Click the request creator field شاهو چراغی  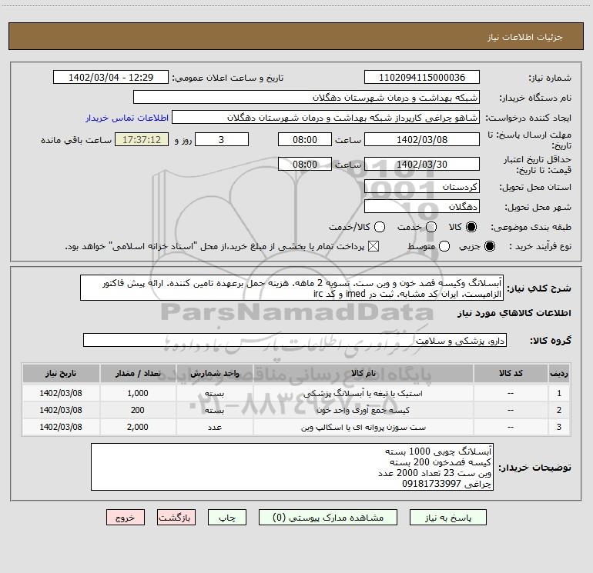click(326, 118)
